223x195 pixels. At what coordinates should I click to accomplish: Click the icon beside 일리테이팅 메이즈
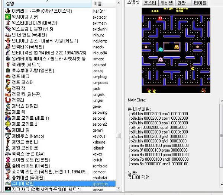point(8,59)
